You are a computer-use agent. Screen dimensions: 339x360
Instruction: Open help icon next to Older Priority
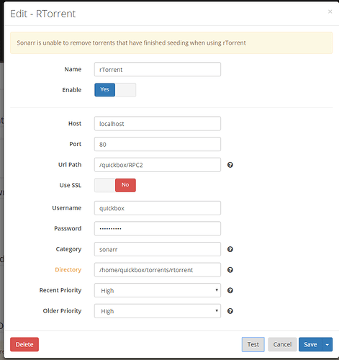click(x=230, y=311)
